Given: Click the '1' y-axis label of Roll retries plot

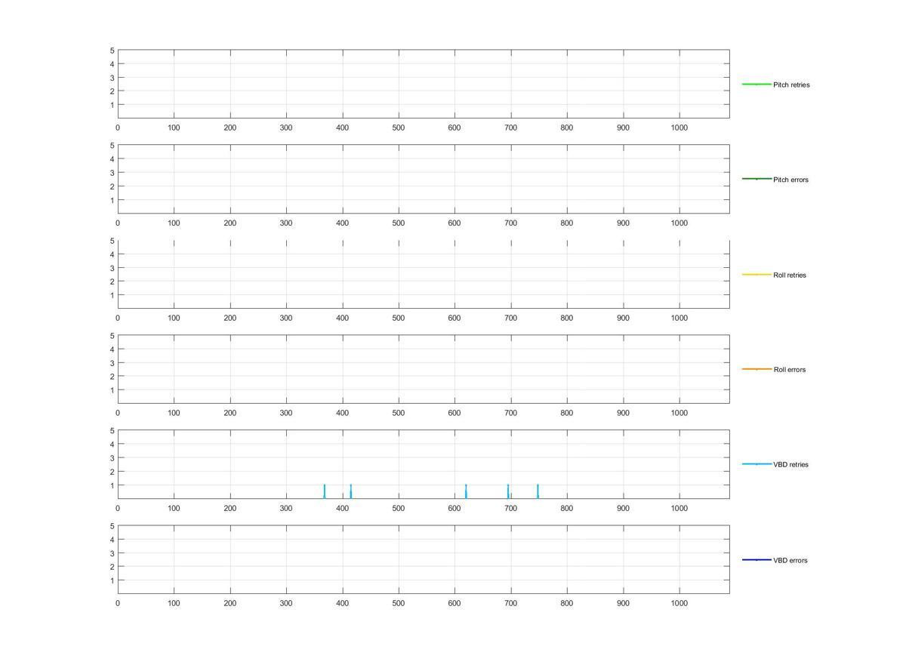Looking at the screenshot, I should [112, 295].
